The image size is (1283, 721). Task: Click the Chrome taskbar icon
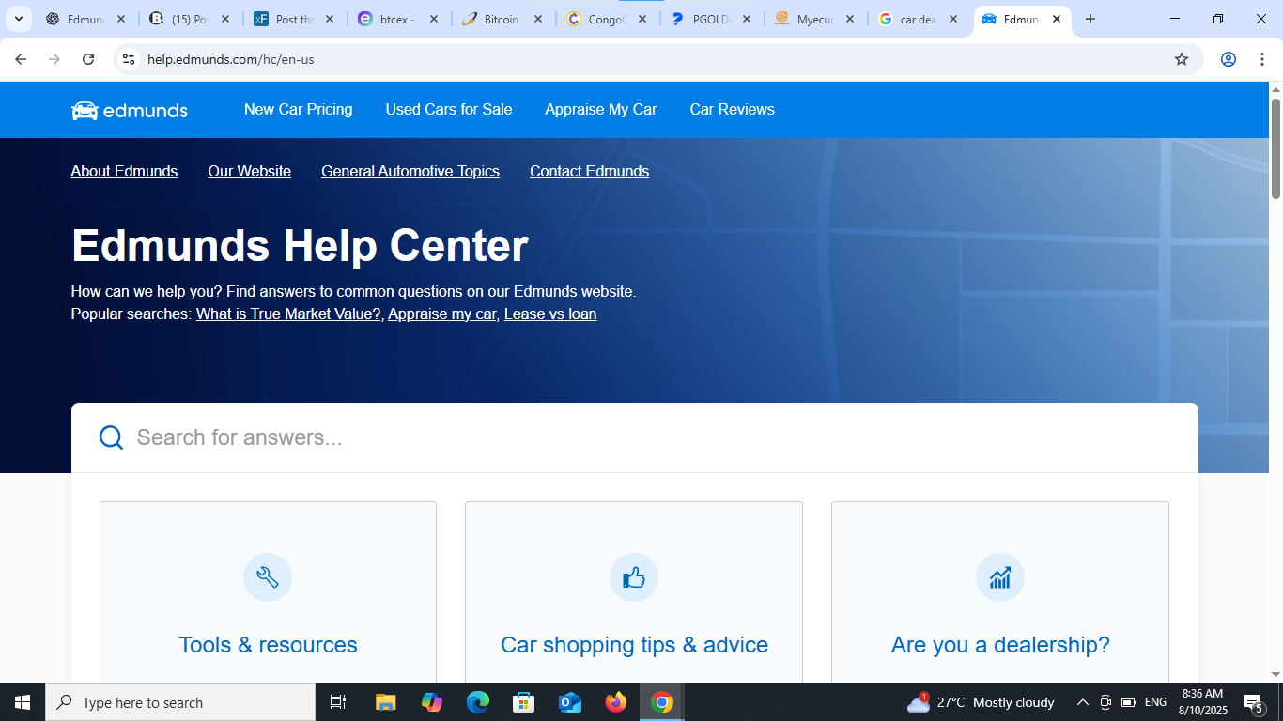tap(662, 702)
